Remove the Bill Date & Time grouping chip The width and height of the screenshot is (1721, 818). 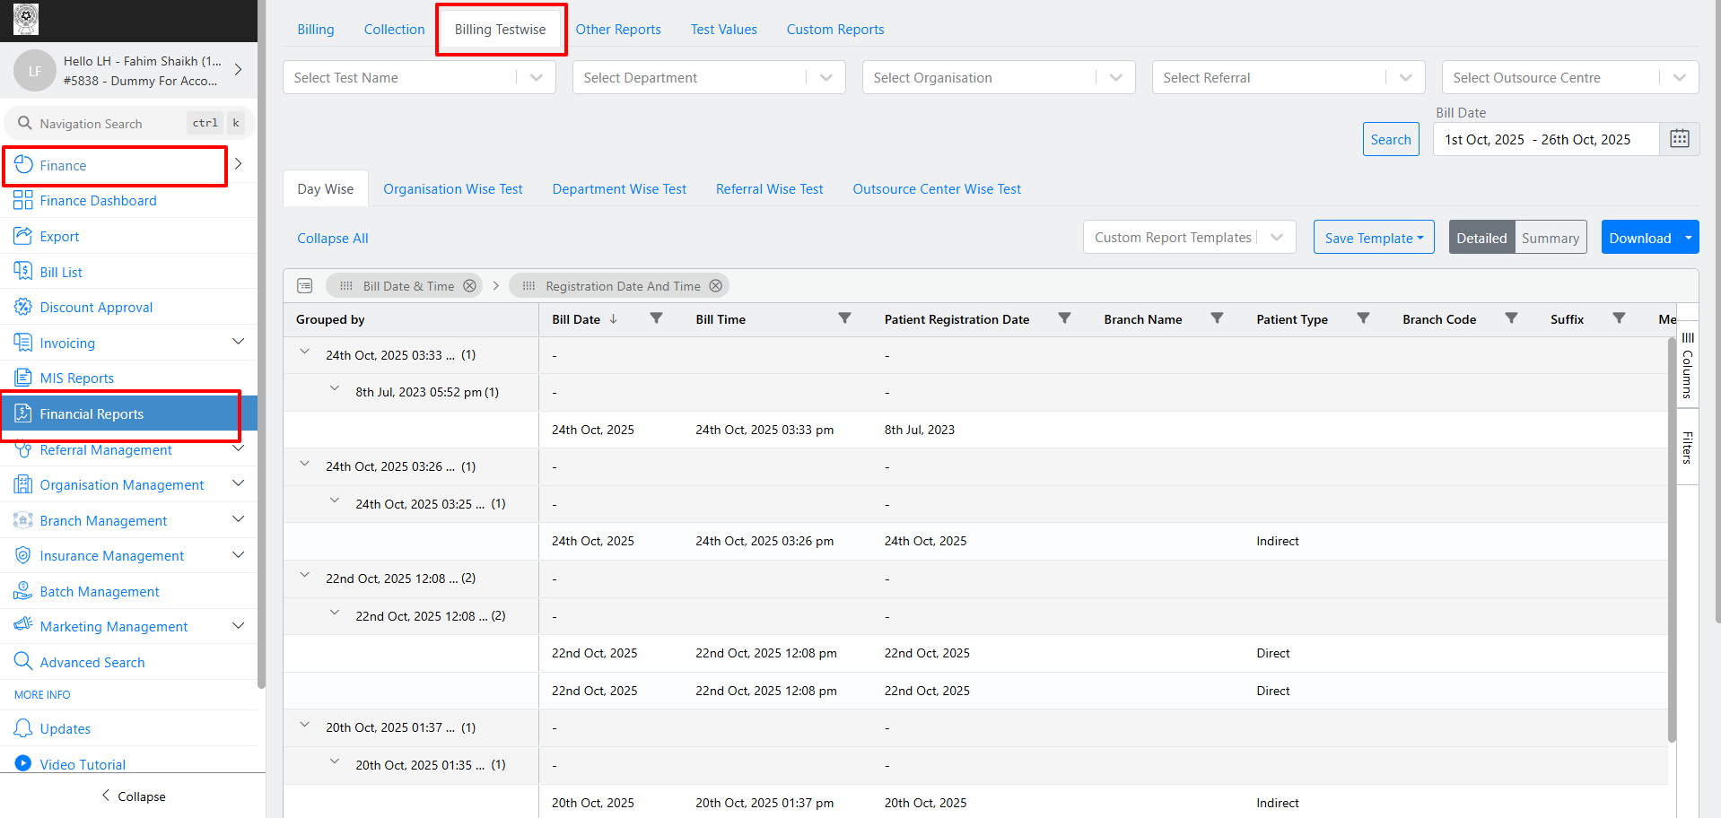click(469, 286)
